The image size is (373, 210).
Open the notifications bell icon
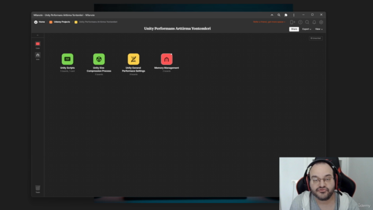coord(314,22)
